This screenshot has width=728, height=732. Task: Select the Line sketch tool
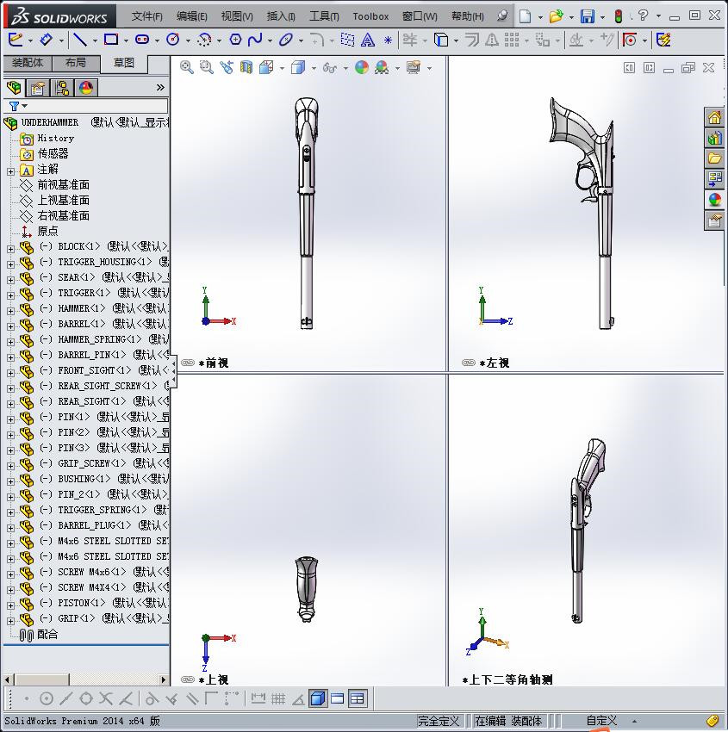[79, 40]
